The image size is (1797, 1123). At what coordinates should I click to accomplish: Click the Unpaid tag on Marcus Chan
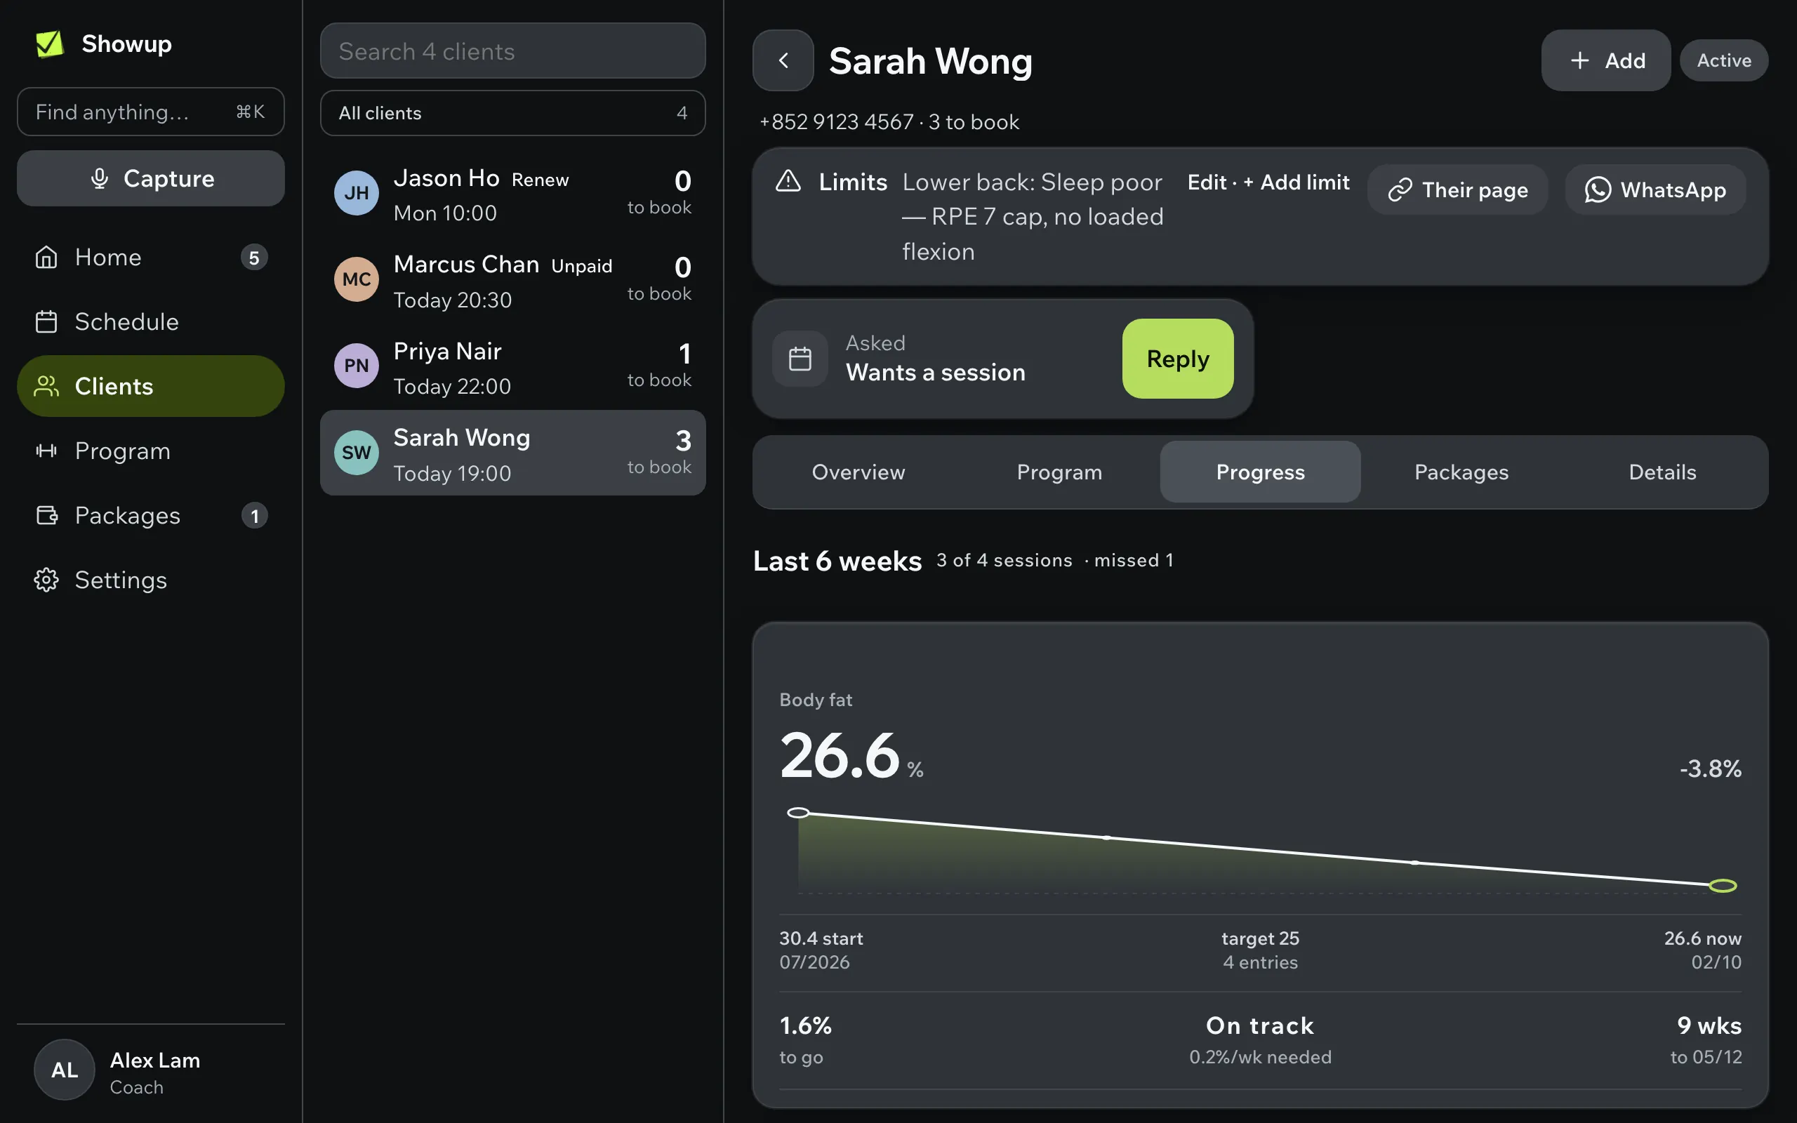pyautogui.click(x=581, y=266)
